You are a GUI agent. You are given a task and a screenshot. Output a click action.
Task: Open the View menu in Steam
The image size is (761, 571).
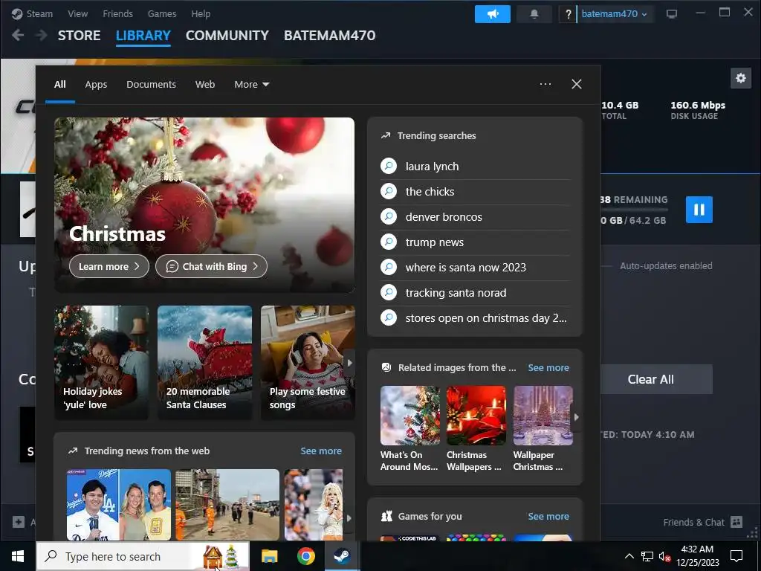tap(77, 13)
